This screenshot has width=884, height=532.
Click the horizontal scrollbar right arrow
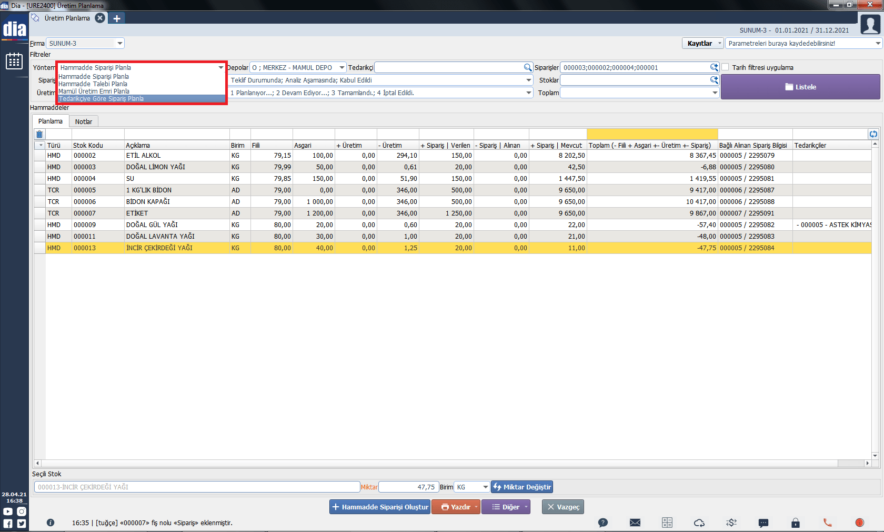pyautogui.click(x=867, y=463)
